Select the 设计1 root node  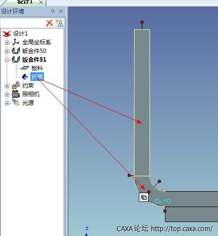pos(20,34)
